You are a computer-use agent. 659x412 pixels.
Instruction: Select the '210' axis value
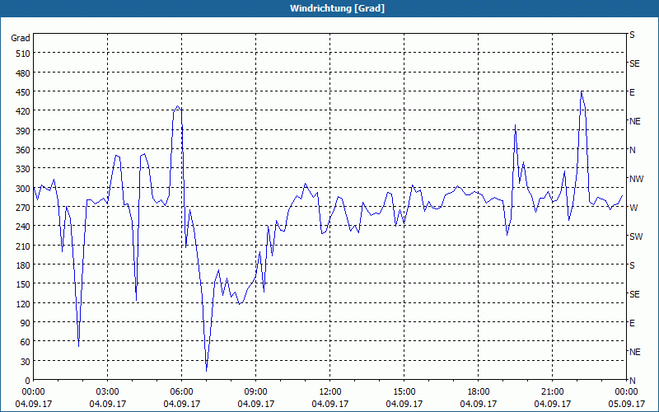coord(24,246)
